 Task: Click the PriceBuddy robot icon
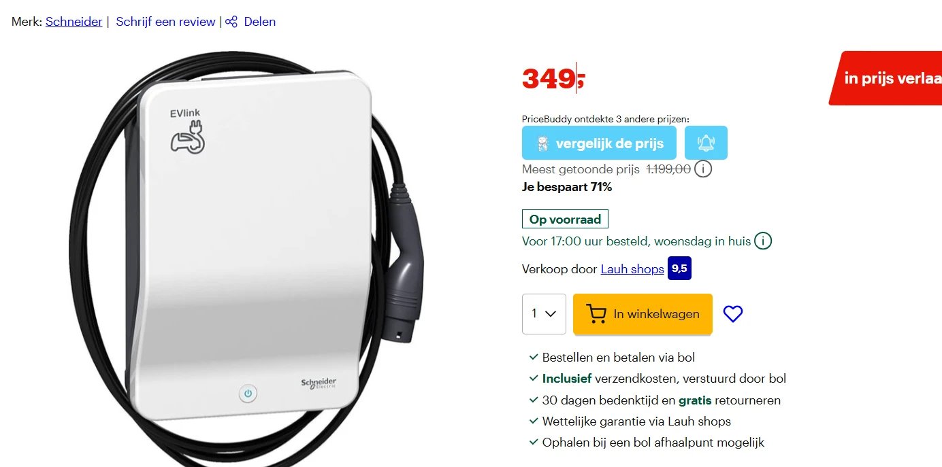pos(542,144)
